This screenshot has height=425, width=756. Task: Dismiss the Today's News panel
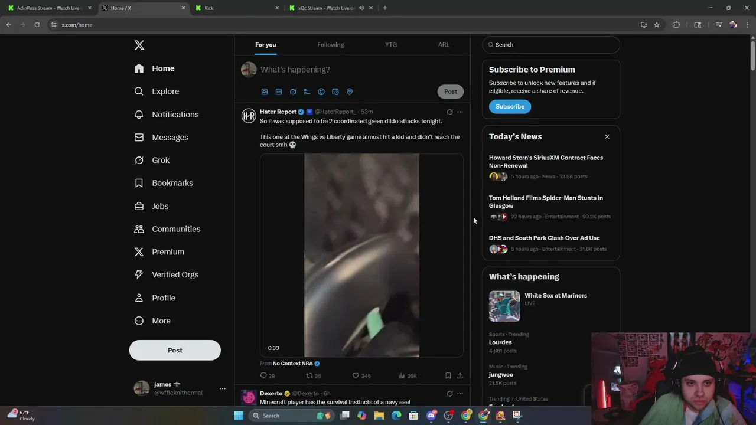tap(607, 136)
